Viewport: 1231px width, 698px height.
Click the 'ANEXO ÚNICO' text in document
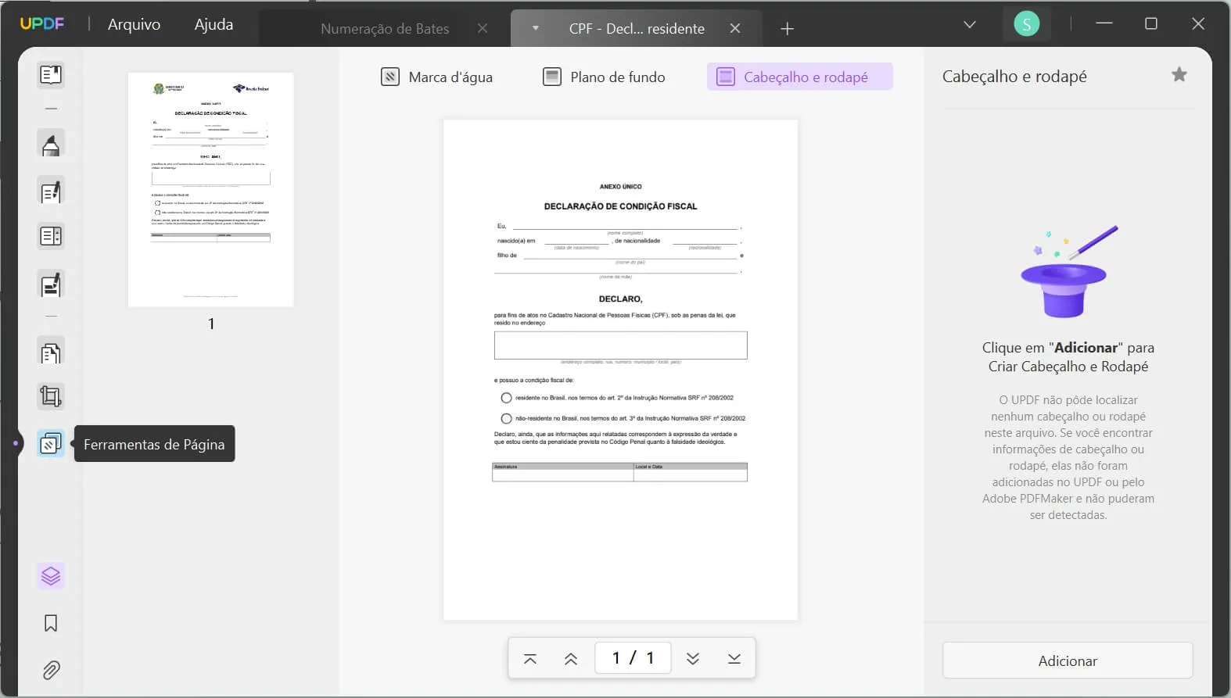point(620,187)
